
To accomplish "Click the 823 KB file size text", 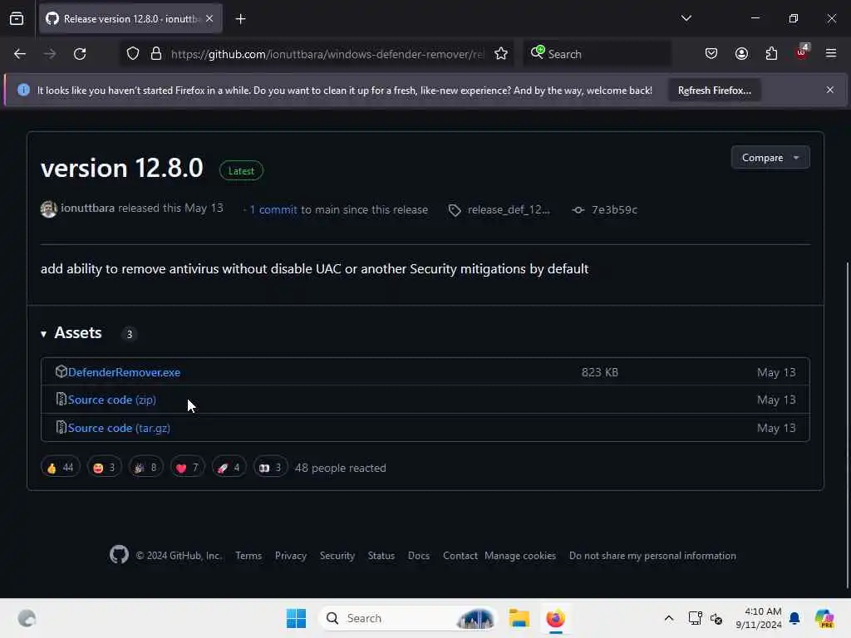I will [x=600, y=372].
